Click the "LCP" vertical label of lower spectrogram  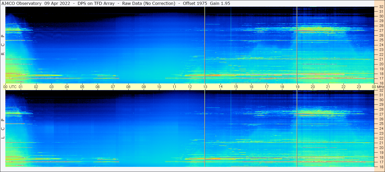3,128
